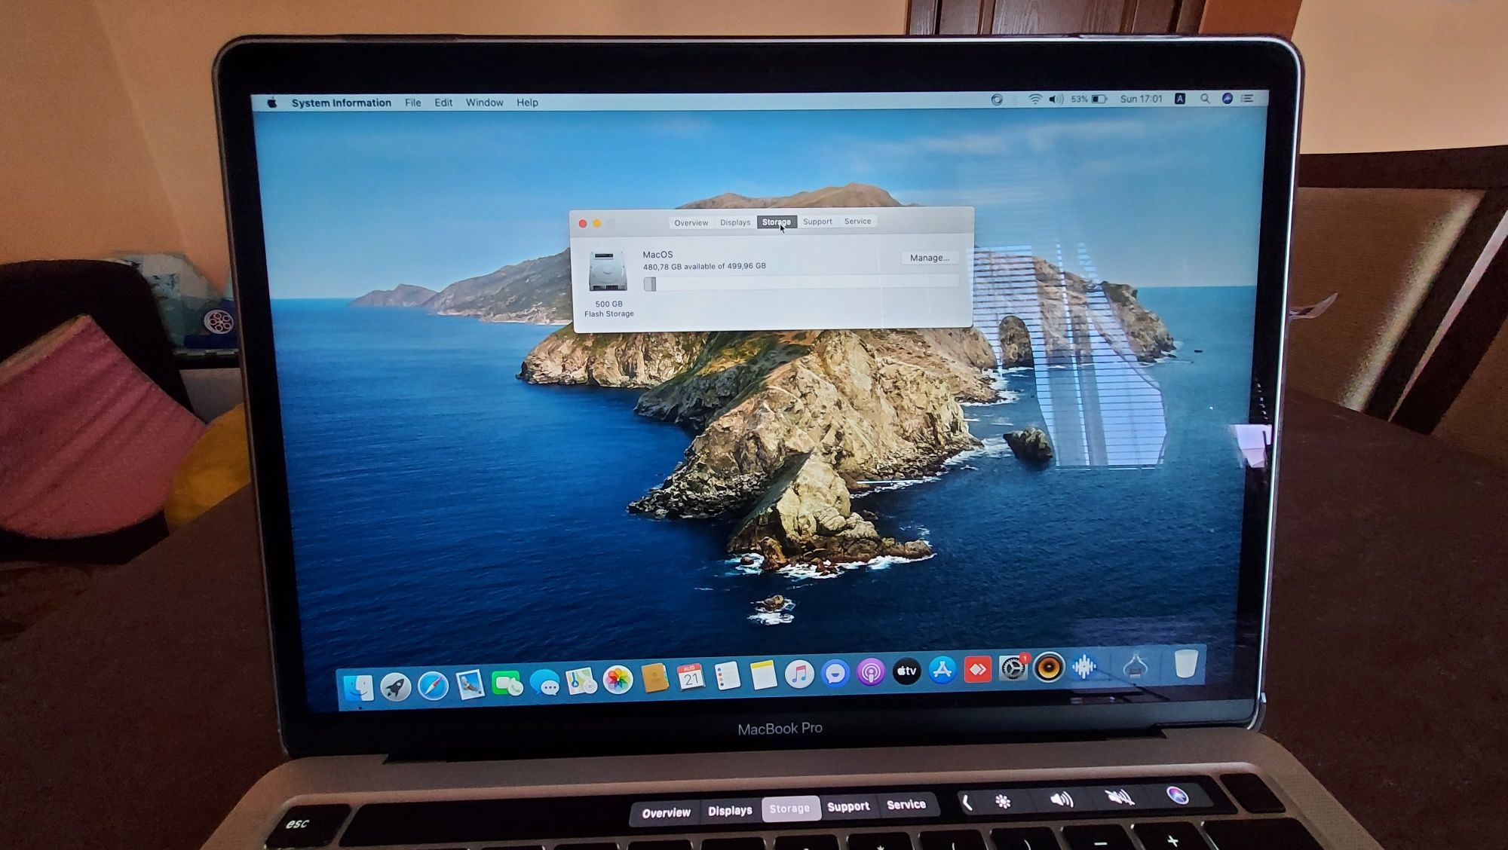Open Photos colorful flower icon
Image resolution: width=1508 pixels, height=850 pixels.
tap(618, 680)
